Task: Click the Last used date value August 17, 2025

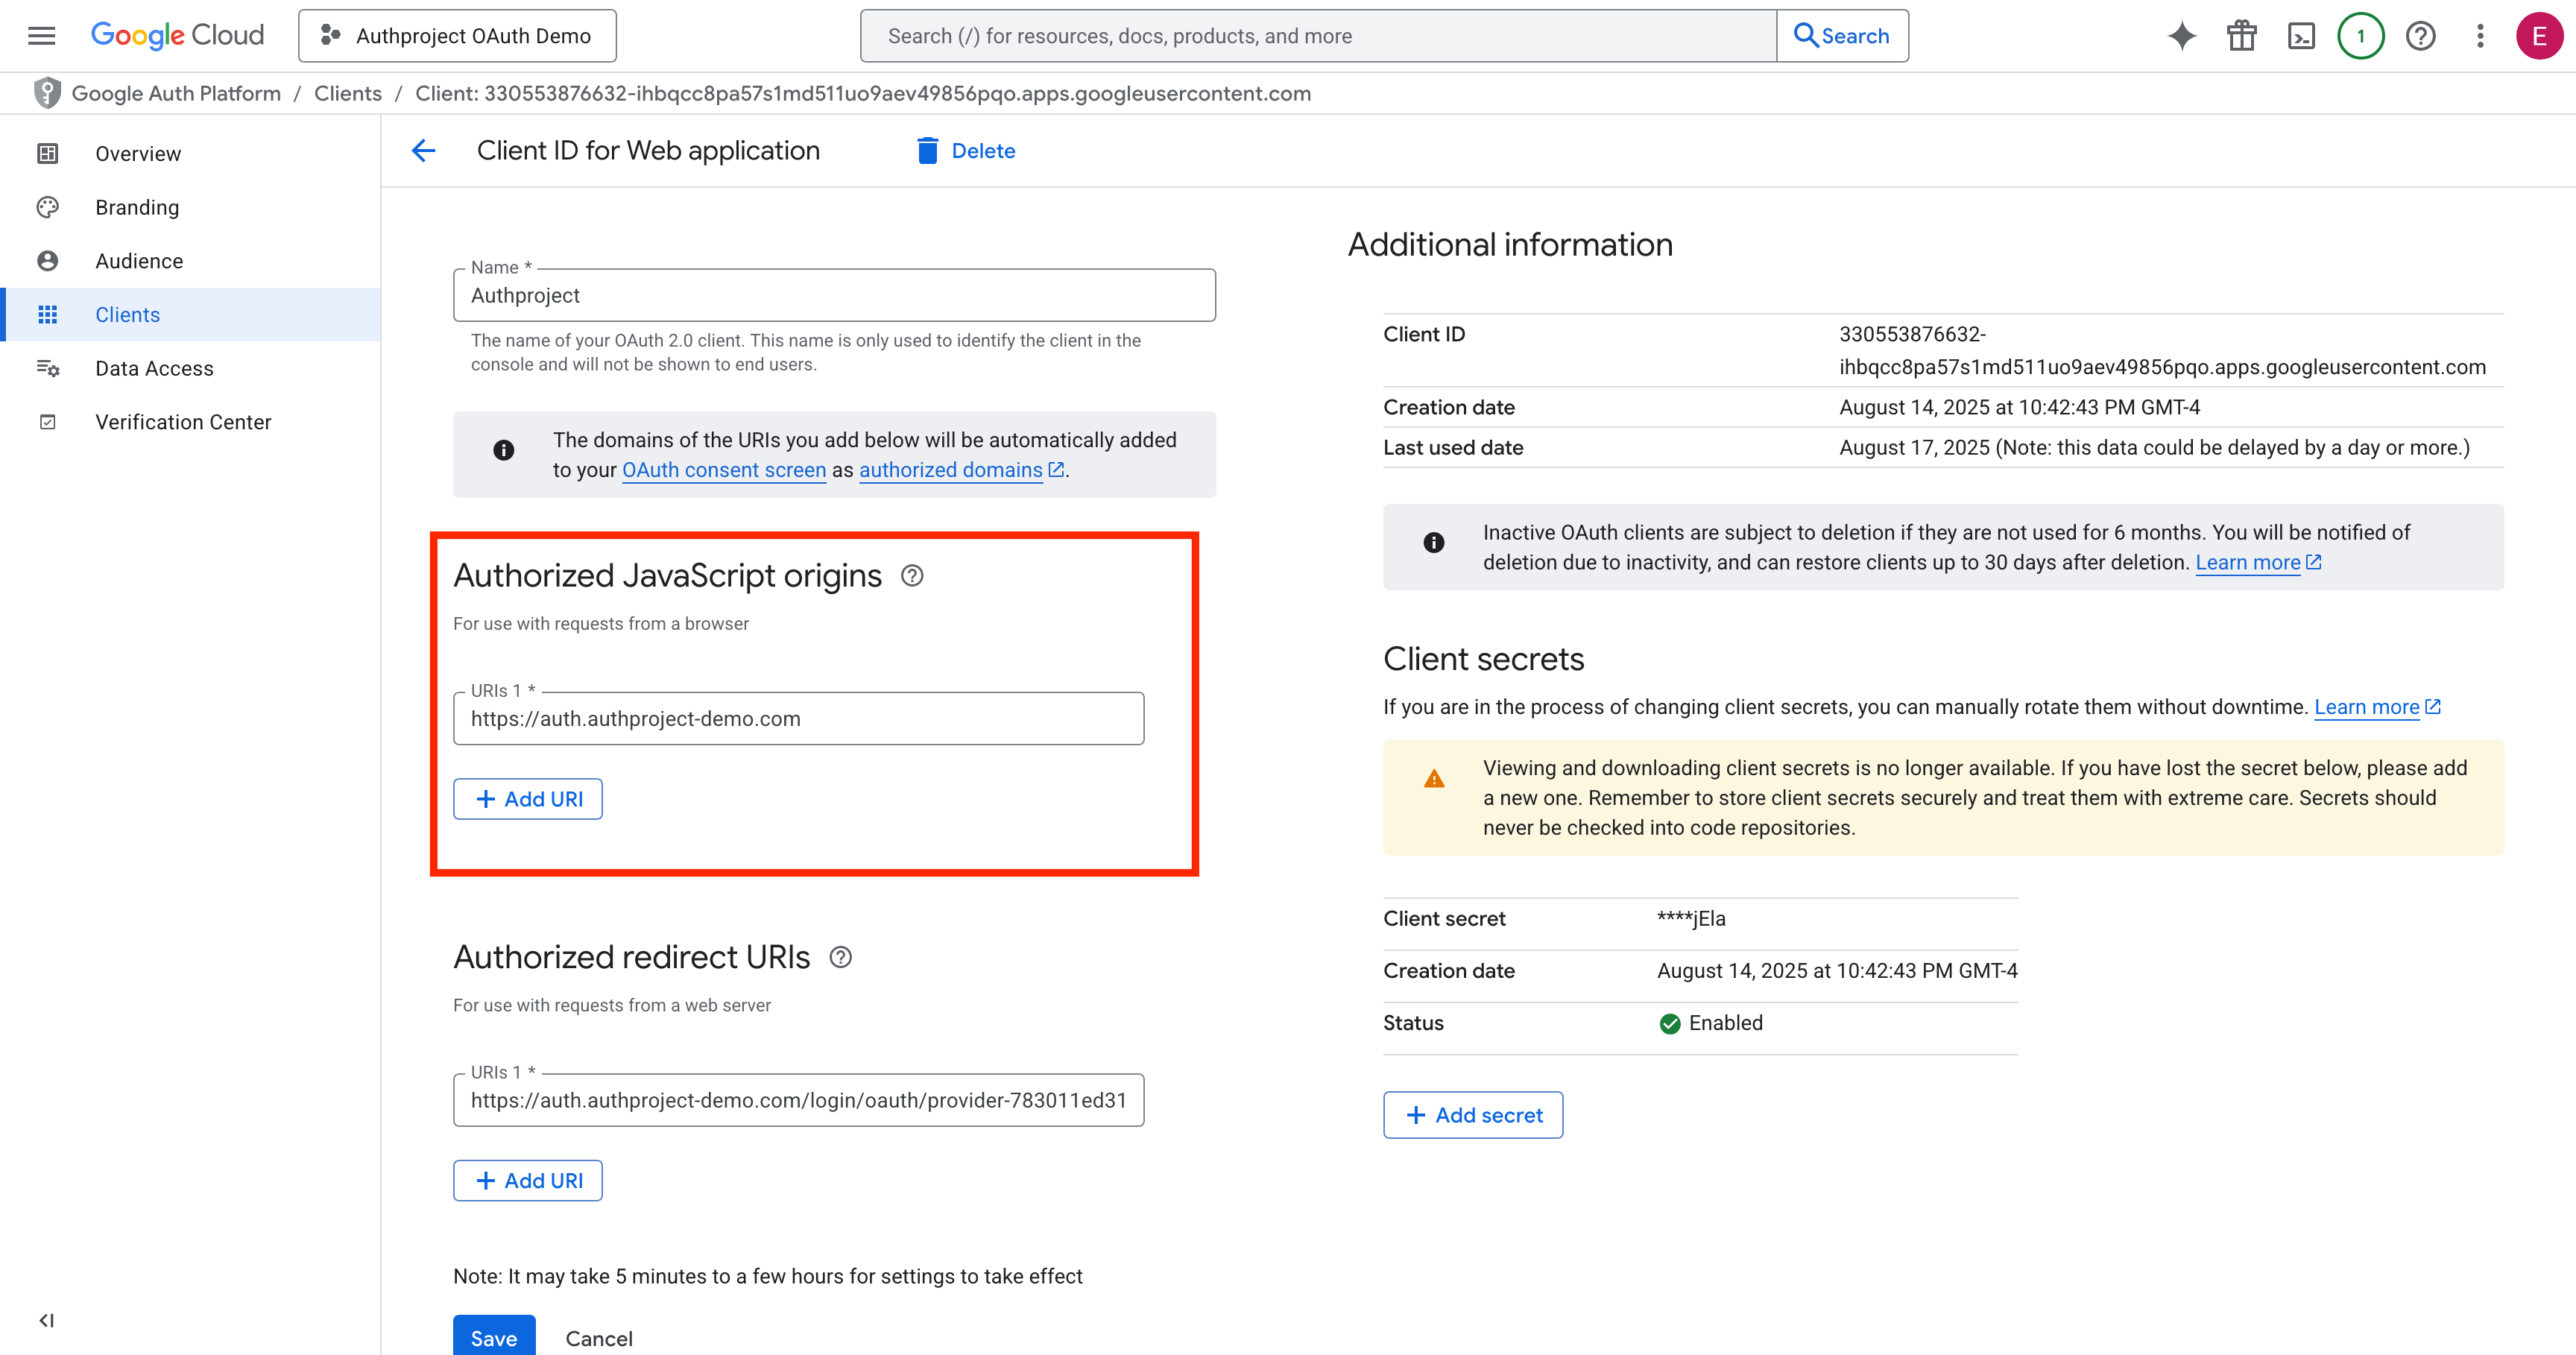Action: click(x=2154, y=448)
